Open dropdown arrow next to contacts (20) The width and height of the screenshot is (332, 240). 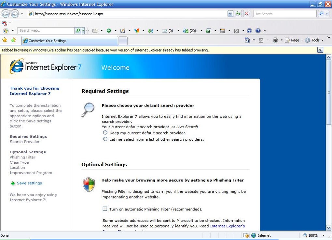coord(201,31)
